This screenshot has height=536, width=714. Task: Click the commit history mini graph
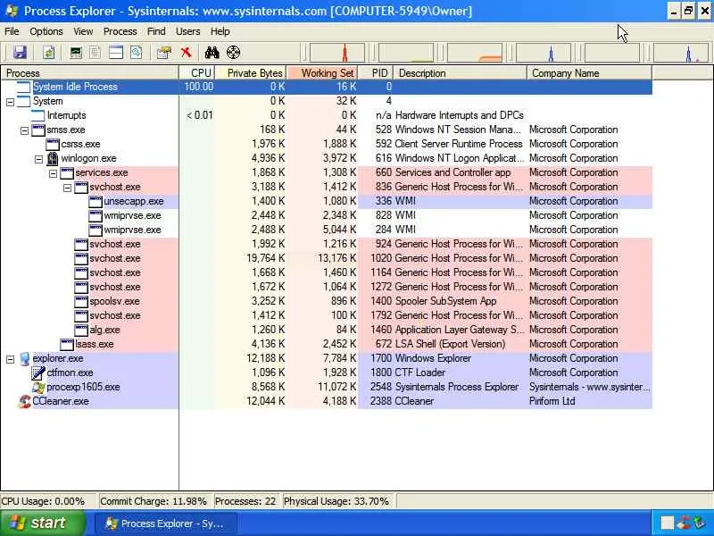(406, 53)
